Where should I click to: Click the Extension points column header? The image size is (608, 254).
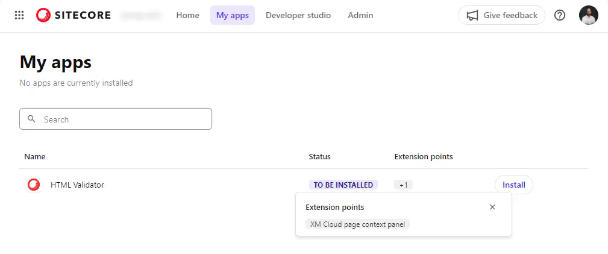424,156
